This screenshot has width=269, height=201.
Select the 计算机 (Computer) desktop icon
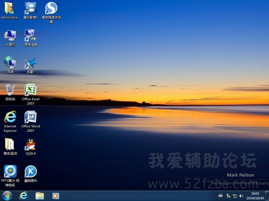10,36
